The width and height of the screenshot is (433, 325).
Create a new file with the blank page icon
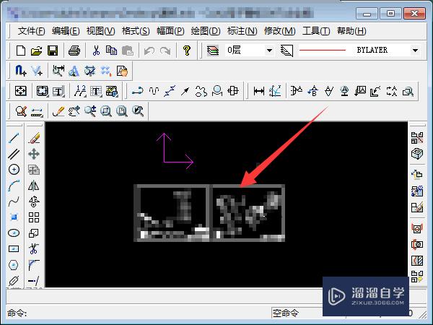click(x=21, y=51)
